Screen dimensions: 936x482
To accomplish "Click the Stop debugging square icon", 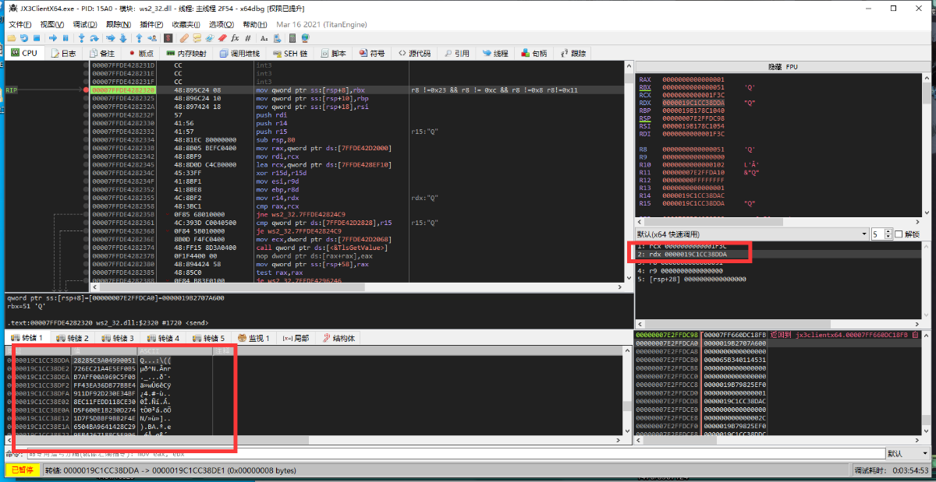I will pyautogui.click(x=37, y=37).
